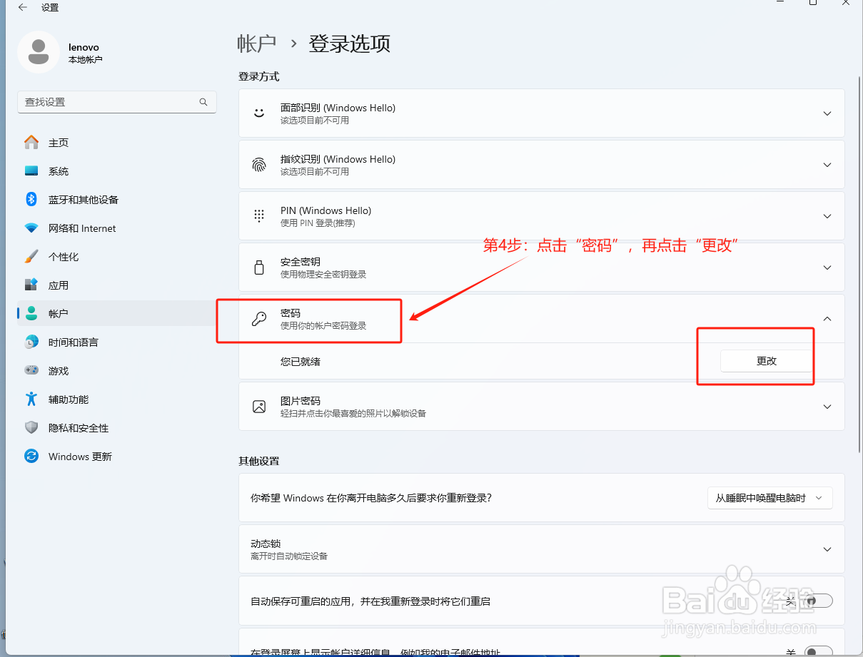Open 网络和 Internet settings
863x657 pixels.
click(80, 228)
